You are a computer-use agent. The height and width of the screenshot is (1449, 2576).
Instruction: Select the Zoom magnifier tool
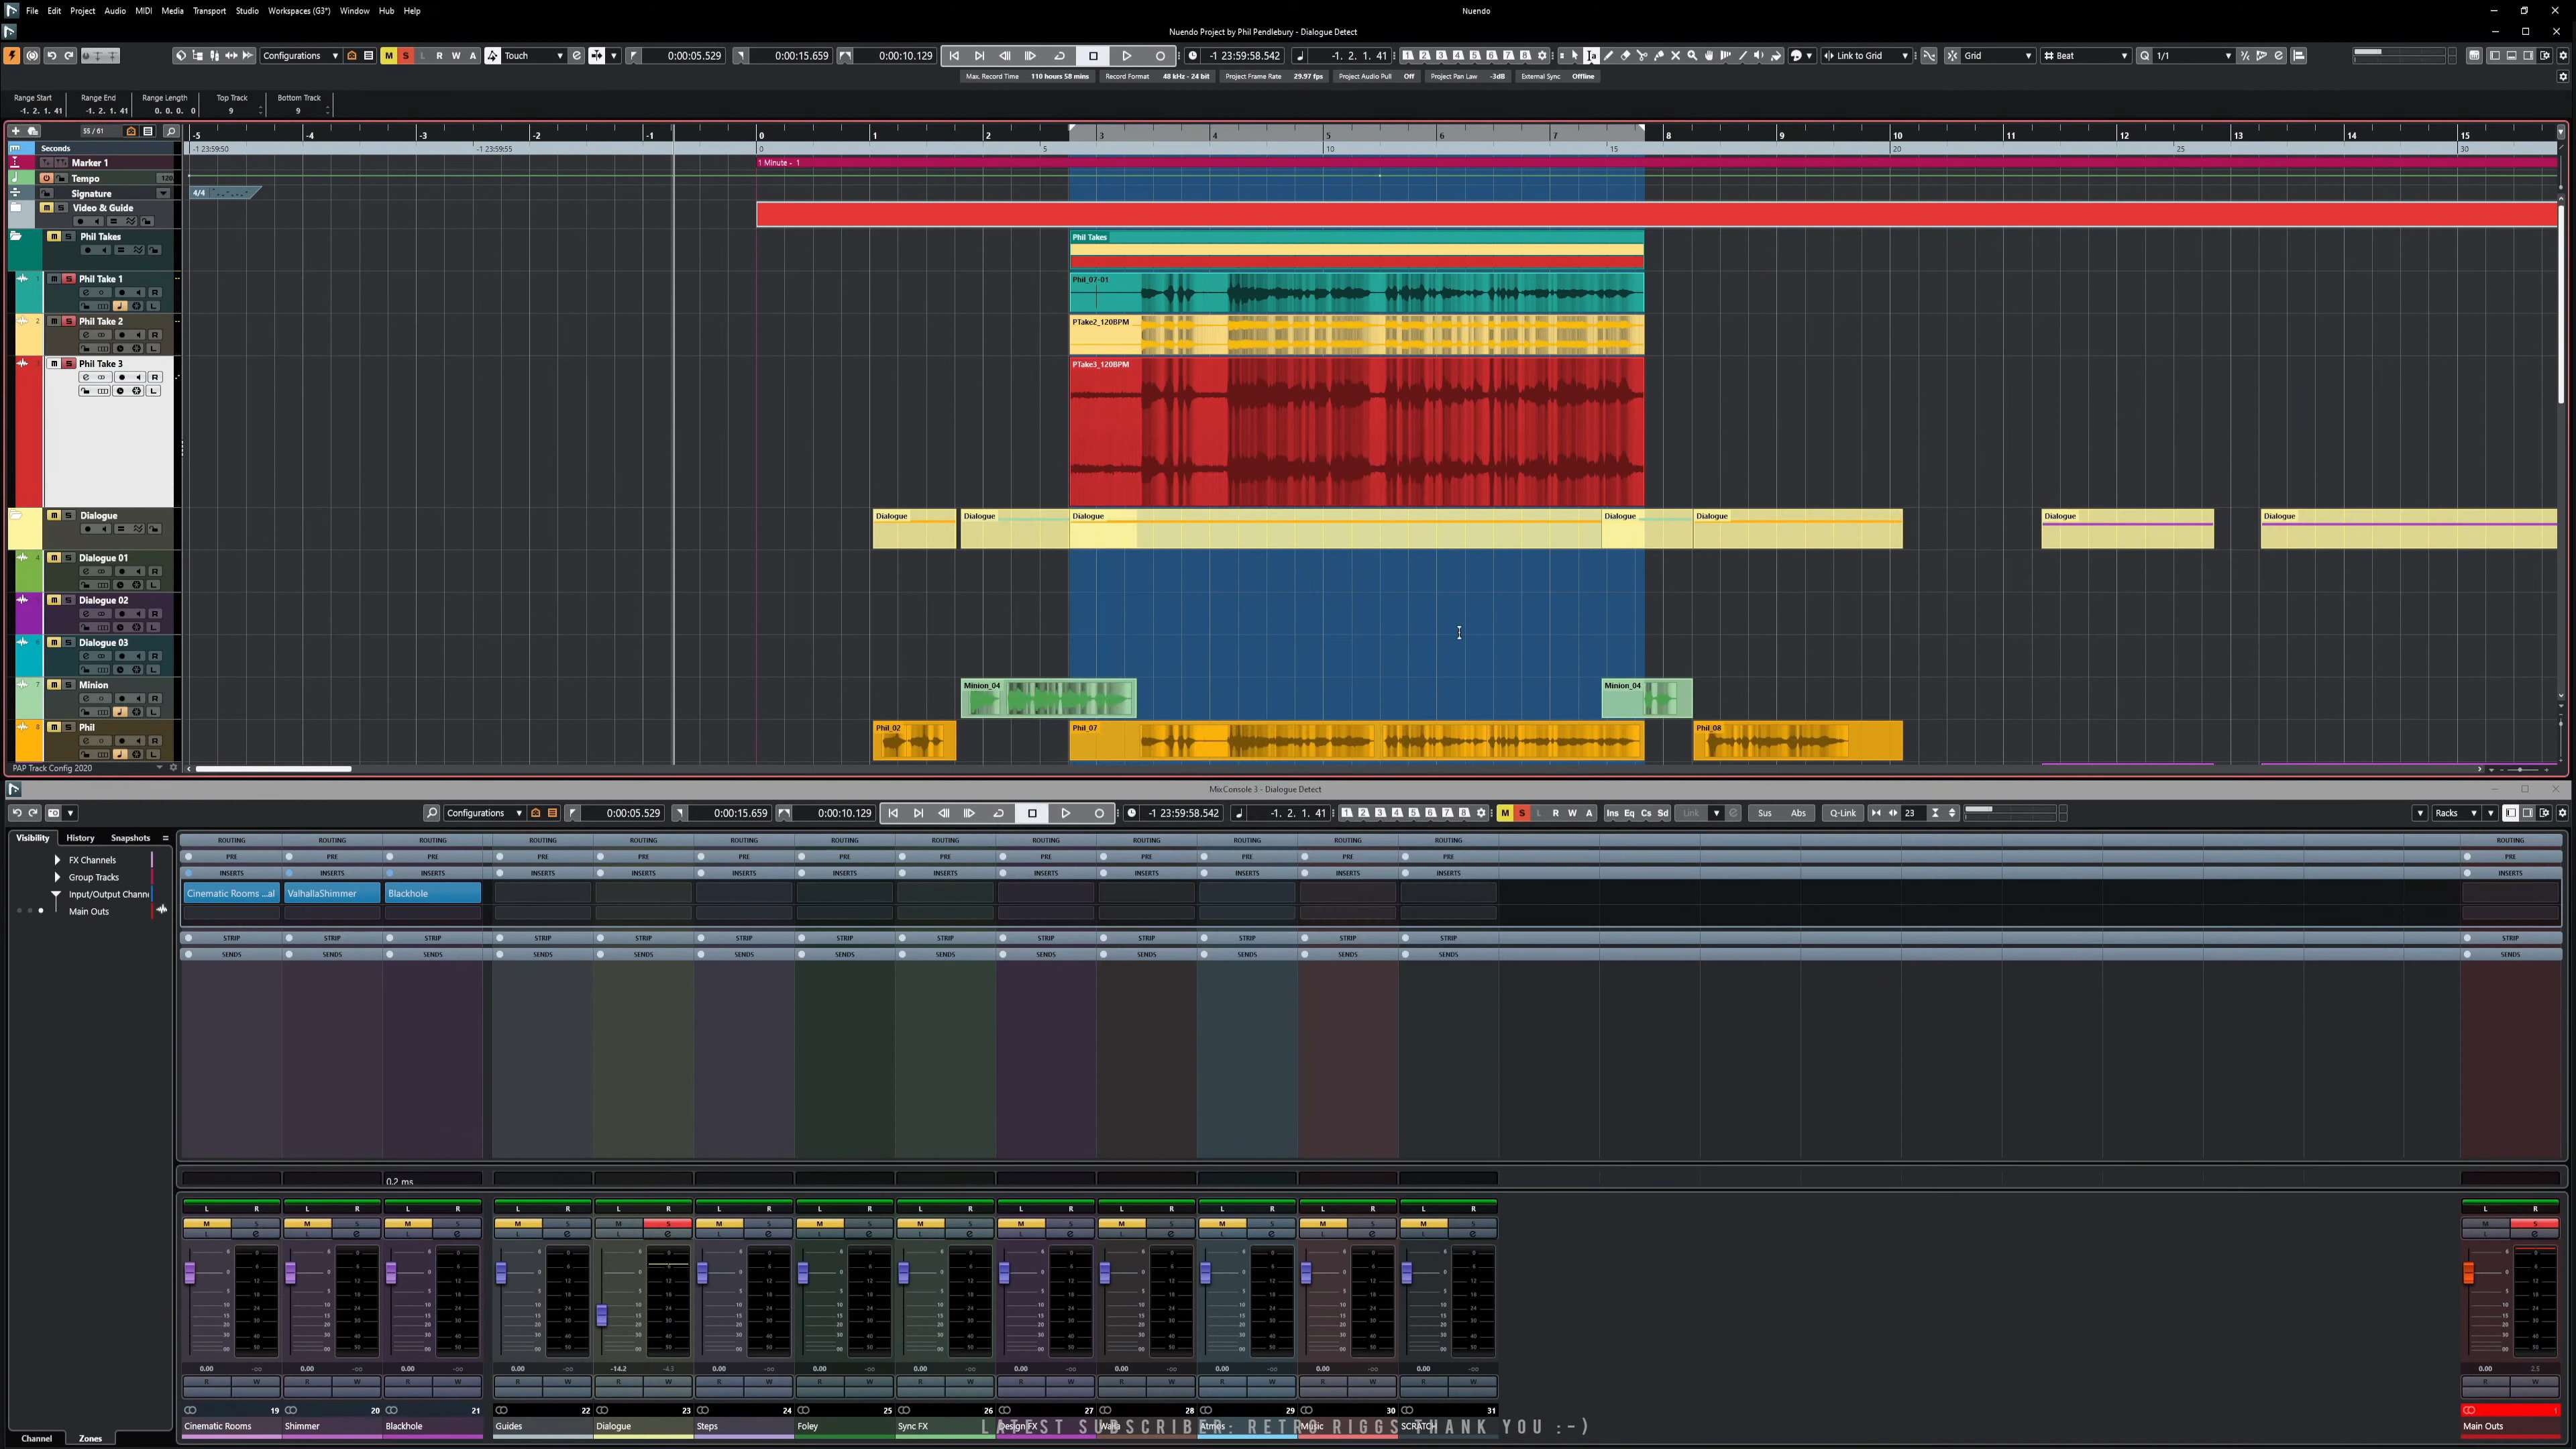[1693, 56]
